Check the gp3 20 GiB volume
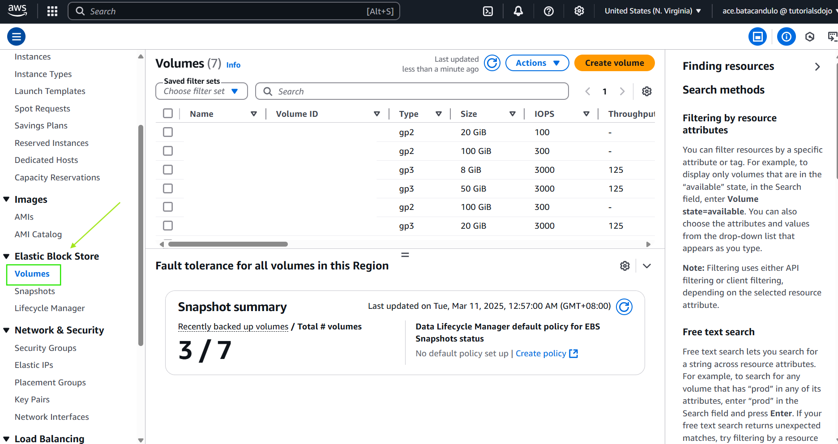This screenshot has height=444, width=838. 168,226
